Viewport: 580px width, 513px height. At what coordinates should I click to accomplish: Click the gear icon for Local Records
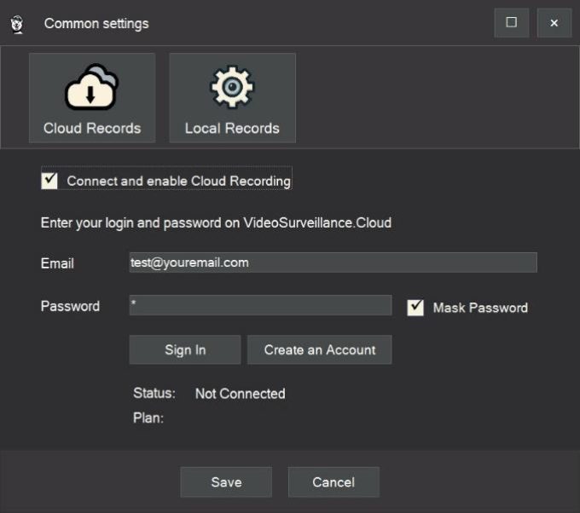pos(232,86)
